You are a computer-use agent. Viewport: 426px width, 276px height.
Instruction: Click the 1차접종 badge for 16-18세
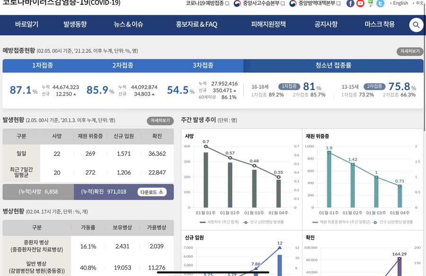(x=289, y=86)
